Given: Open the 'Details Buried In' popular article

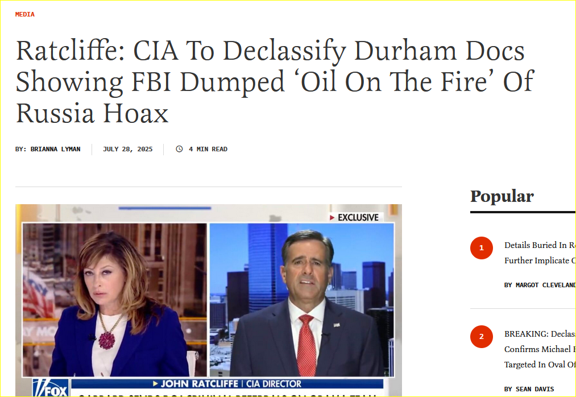Looking at the screenshot, I should click(540, 253).
